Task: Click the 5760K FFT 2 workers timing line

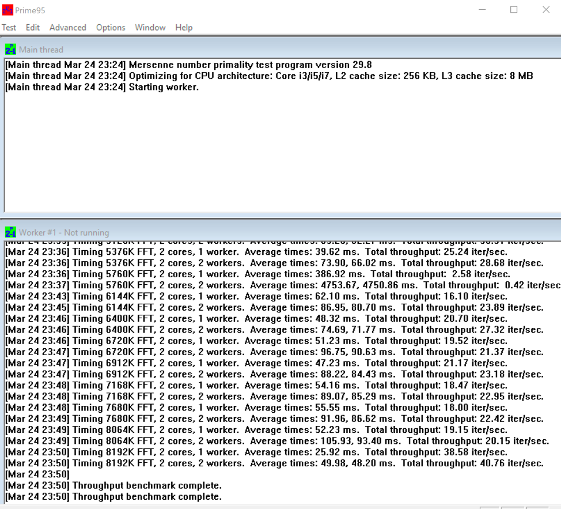Action: point(283,285)
